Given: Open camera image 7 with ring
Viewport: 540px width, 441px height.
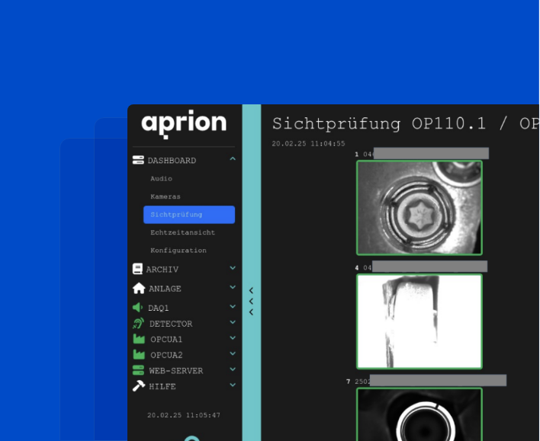Looking at the screenshot, I should [x=419, y=414].
